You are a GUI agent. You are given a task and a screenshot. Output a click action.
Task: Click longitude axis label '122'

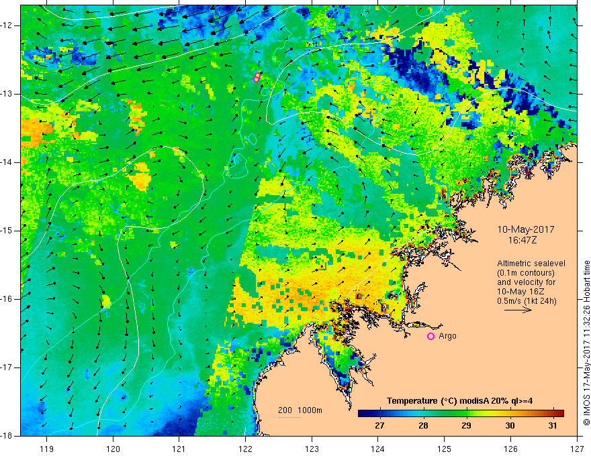(x=245, y=449)
